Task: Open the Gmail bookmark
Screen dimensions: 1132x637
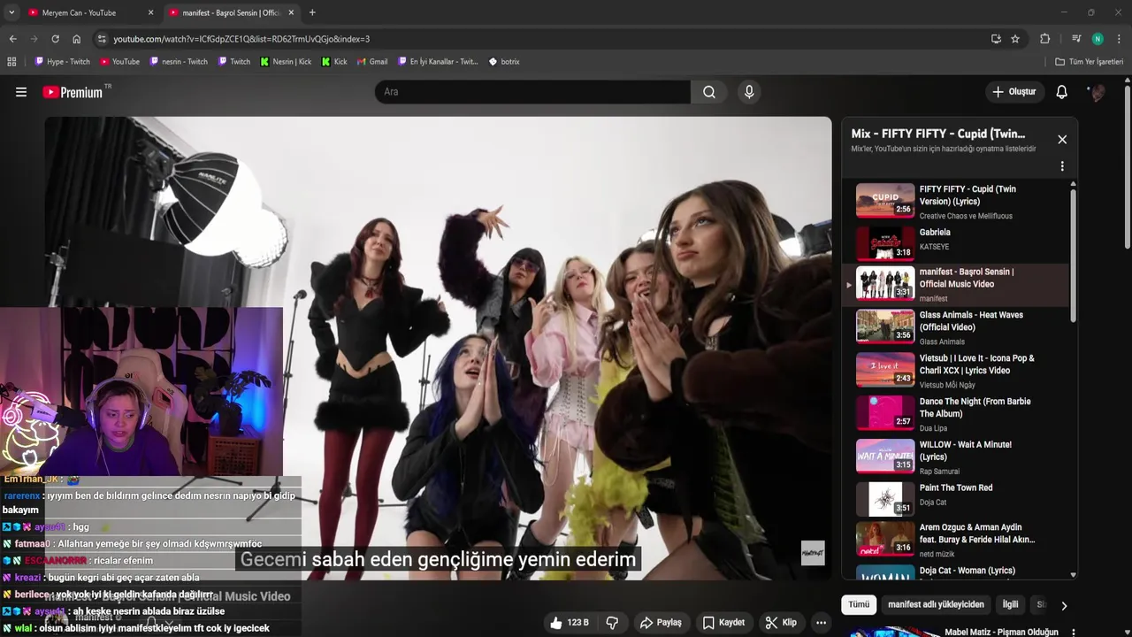Action: [372, 62]
